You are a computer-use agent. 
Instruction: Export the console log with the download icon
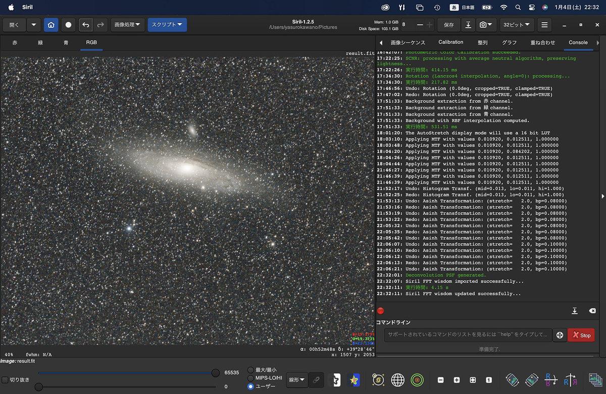click(574, 311)
